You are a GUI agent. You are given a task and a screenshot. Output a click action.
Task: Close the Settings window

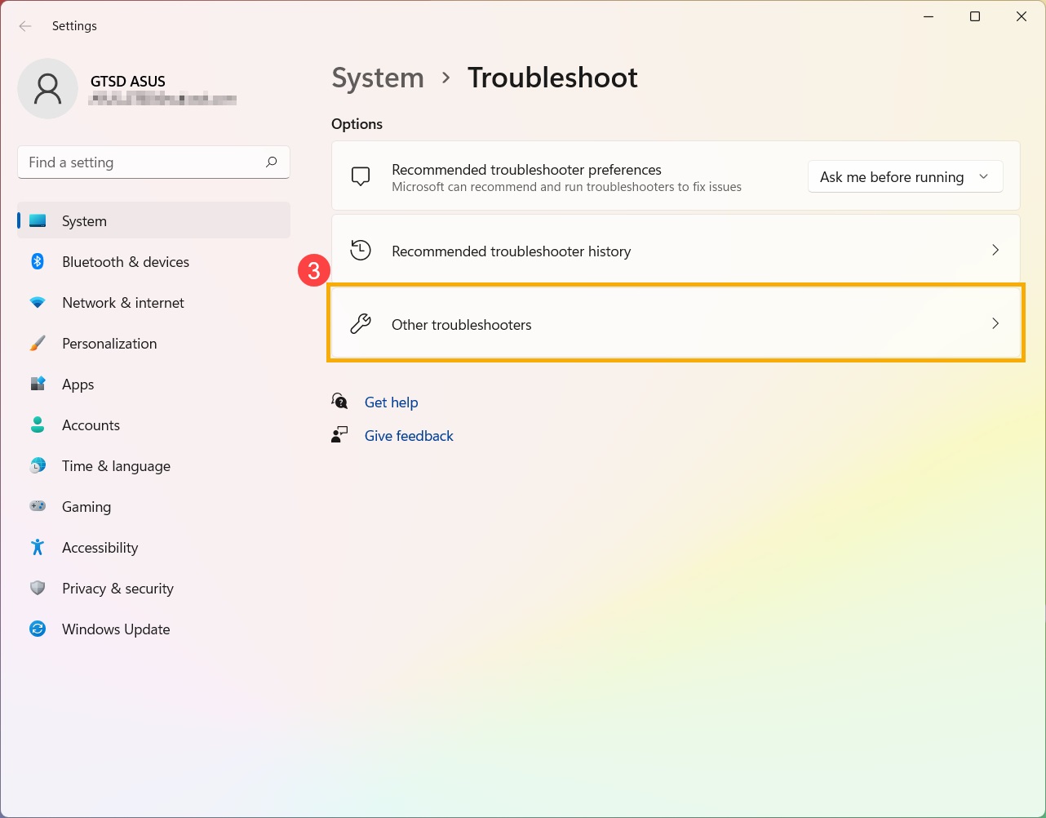pos(1021,16)
